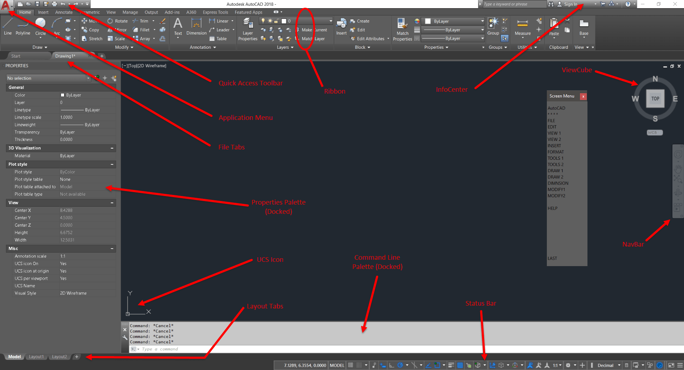This screenshot has width=684, height=370.
Task: Click the Dimension tool
Action: click(196, 27)
